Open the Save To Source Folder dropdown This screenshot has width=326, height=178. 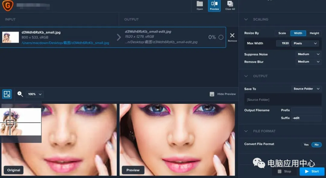tap(306, 89)
